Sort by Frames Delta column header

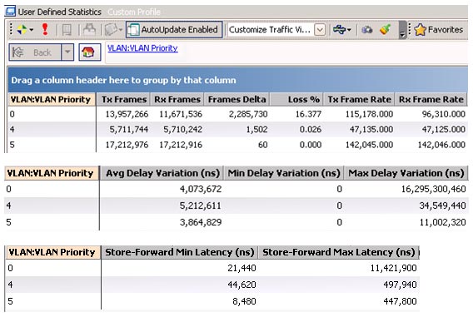pos(236,100)
